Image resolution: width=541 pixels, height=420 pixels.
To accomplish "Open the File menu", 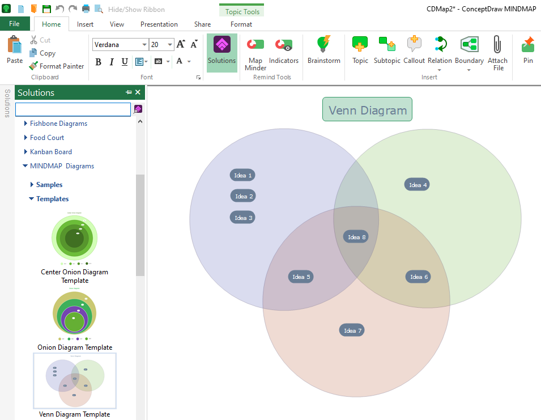I will click(x=15, y=24).
